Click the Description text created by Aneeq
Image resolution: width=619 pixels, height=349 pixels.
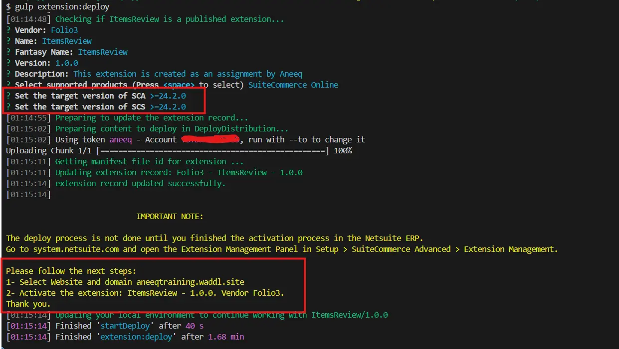[188, 74]
